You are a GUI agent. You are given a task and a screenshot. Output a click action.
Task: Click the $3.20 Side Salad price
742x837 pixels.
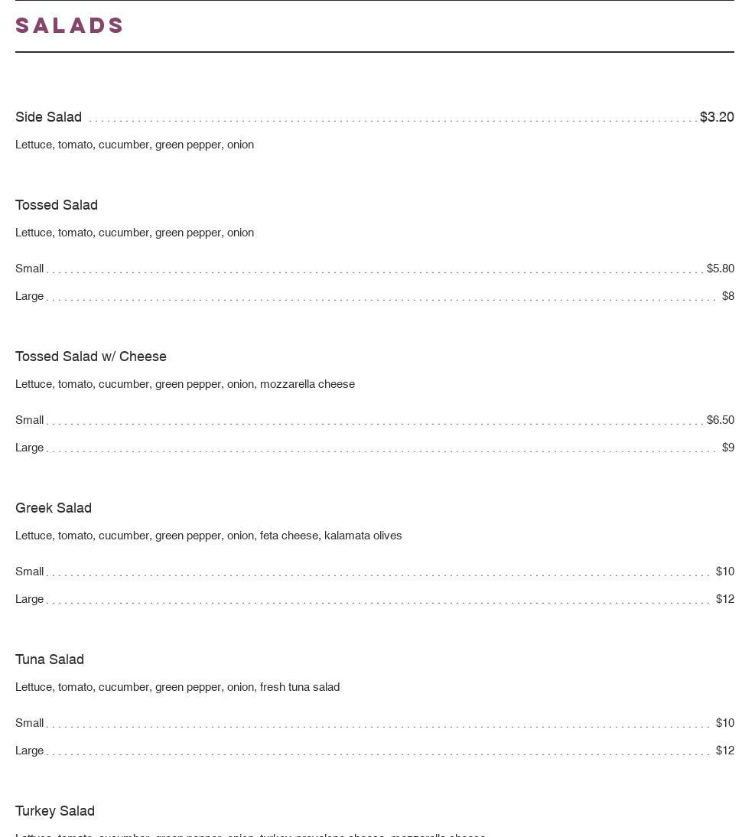click(717, 117)
